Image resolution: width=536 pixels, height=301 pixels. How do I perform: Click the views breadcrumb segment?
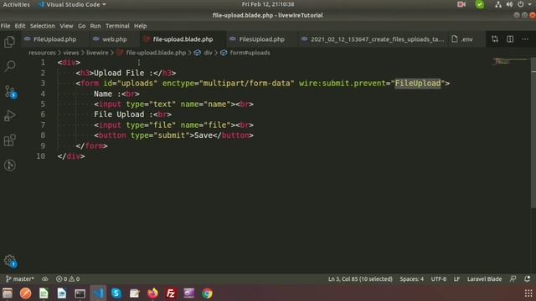[71, 53]
